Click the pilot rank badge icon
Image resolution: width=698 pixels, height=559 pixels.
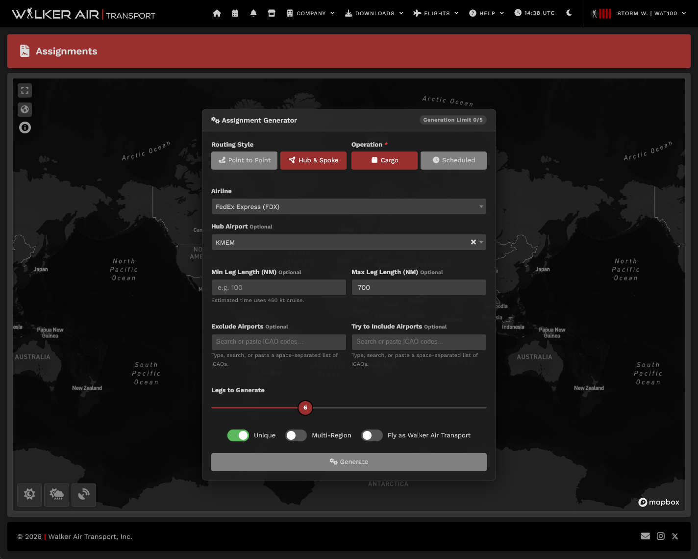click(601, 13)
